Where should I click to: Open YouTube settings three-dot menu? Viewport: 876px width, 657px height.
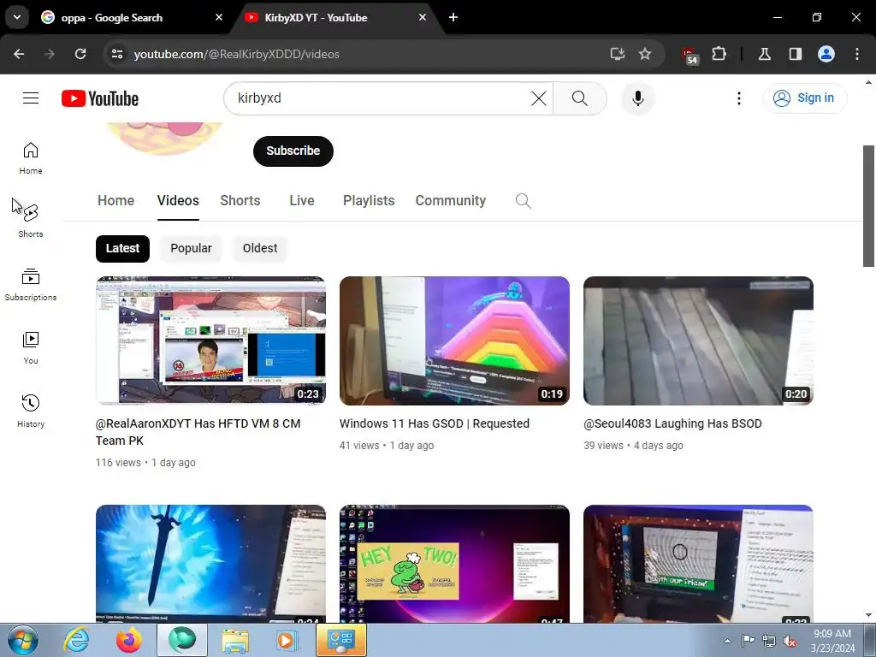pos(738,98)
